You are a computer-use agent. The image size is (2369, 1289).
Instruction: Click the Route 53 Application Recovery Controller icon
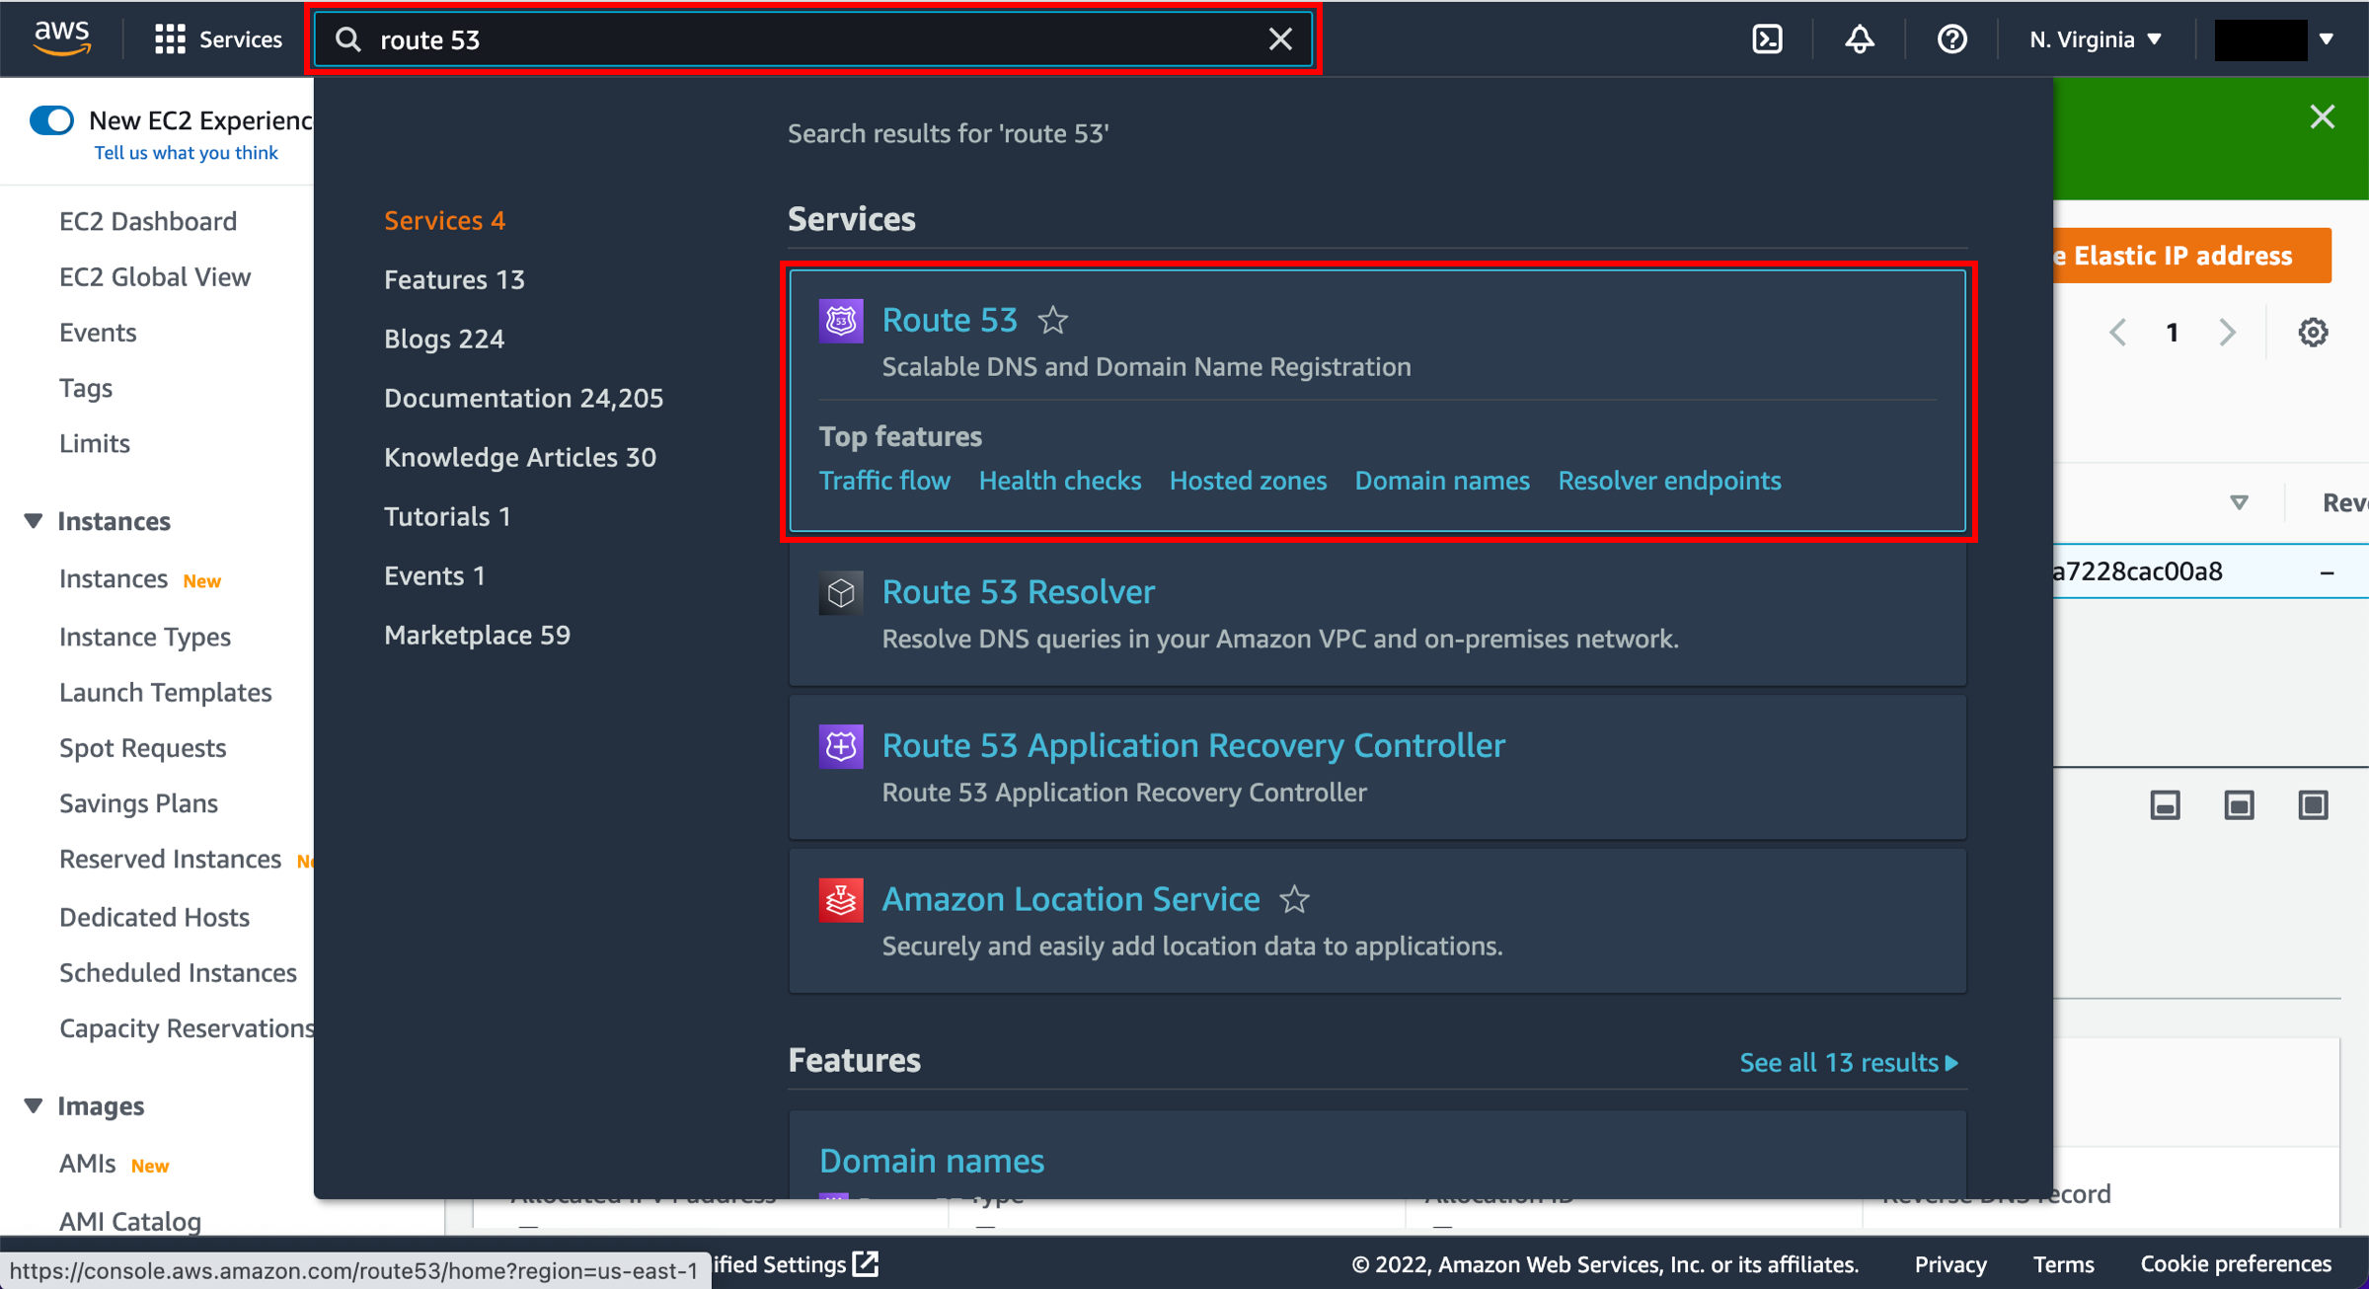click(x=839, y=744)
